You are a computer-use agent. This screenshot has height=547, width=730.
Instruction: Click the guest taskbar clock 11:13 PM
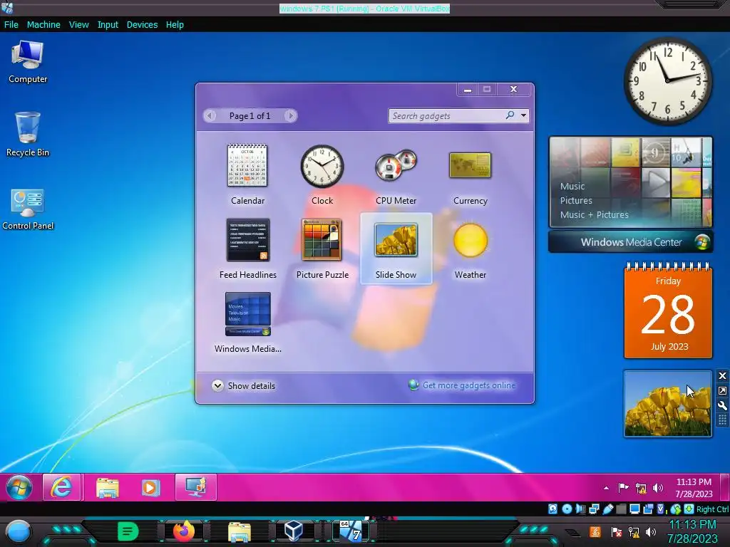tap(694, 487)
